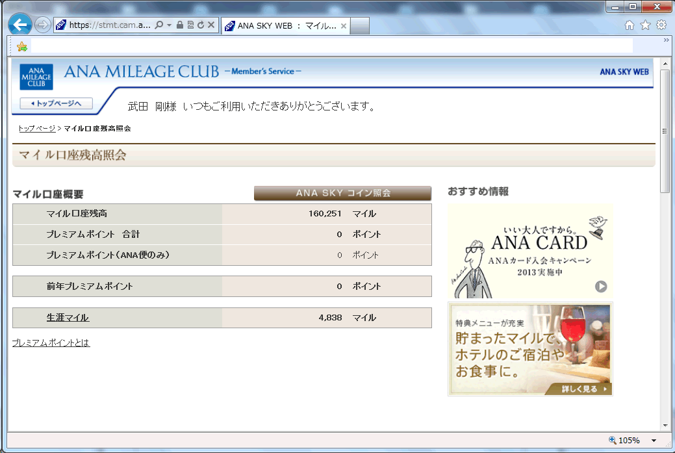The height and width of the screenshot is (453, 675).
Task: Click 詳しく見る on the hotel banner
Action: click(578, 389)
